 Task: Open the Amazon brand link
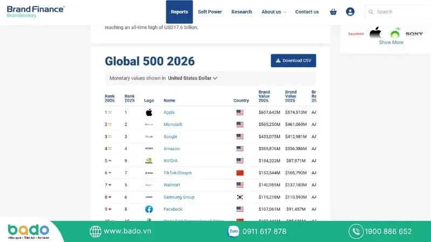[171, 149]
